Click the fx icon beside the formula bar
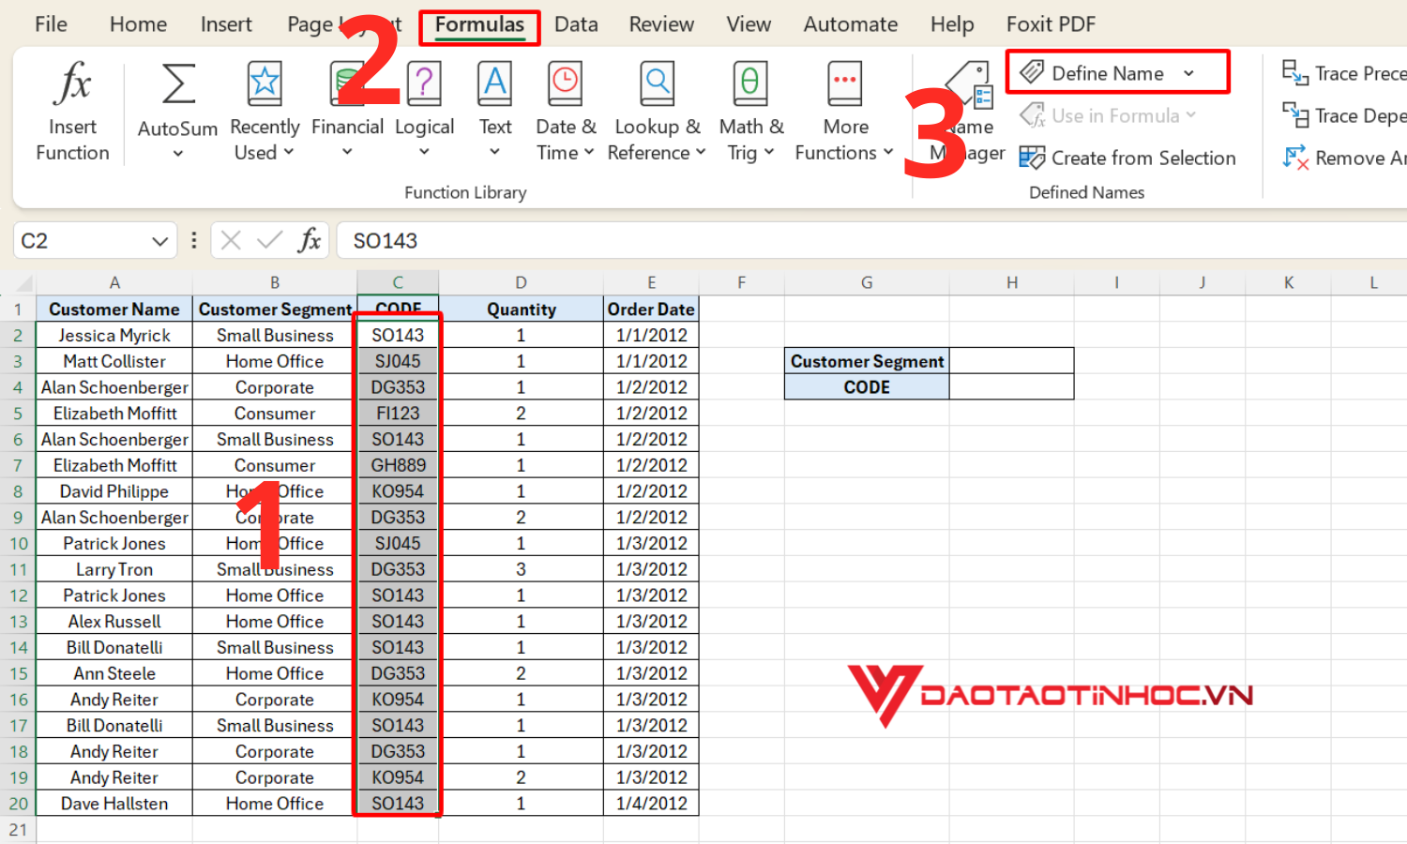This screenshot has width=1407, height=844. 310,241
